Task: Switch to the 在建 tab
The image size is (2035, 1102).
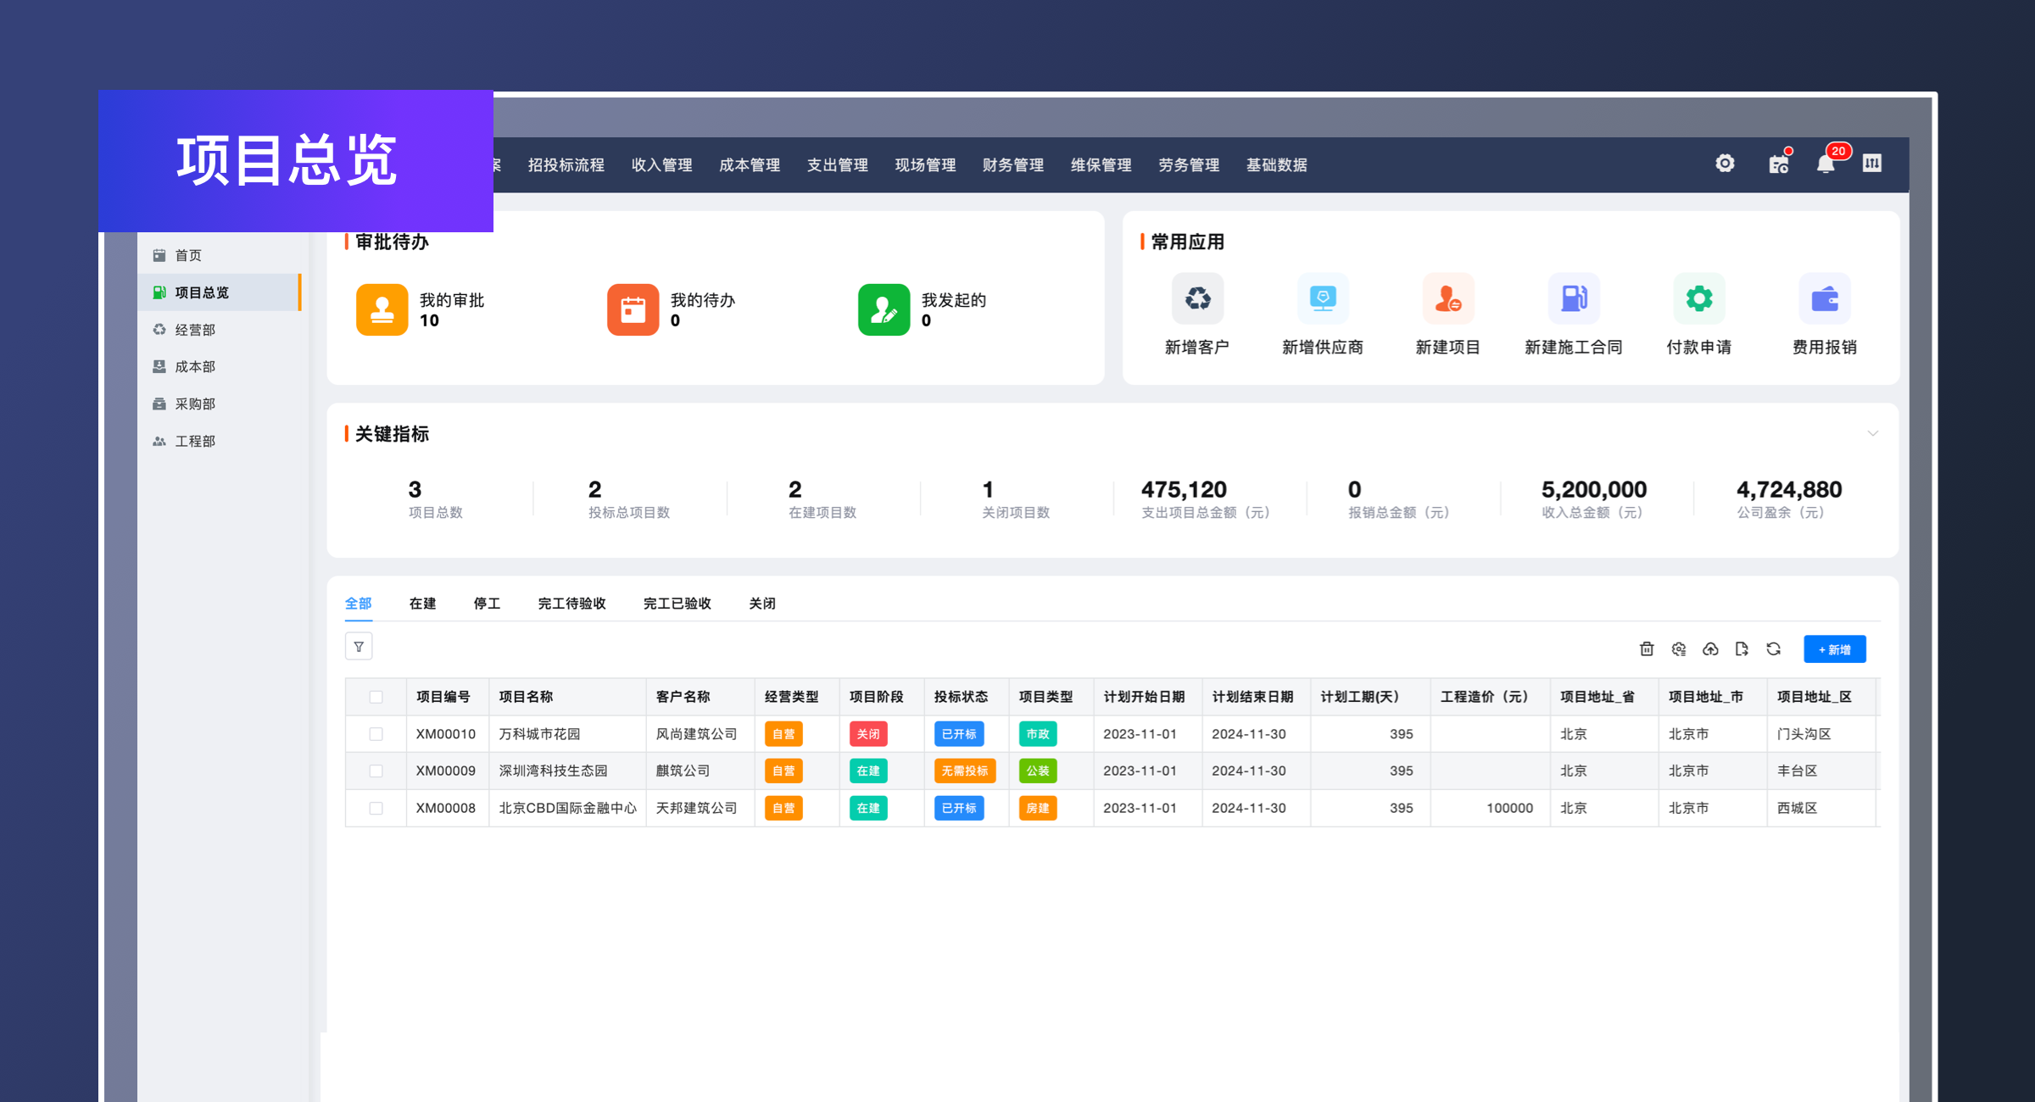Action: click(x=421, y=603)
